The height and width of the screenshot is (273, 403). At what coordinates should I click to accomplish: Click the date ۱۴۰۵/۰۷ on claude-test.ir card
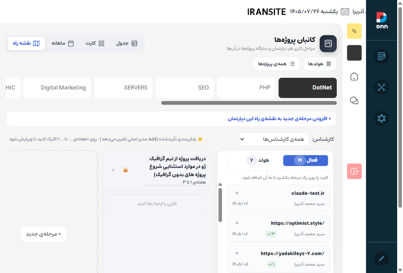240,203
